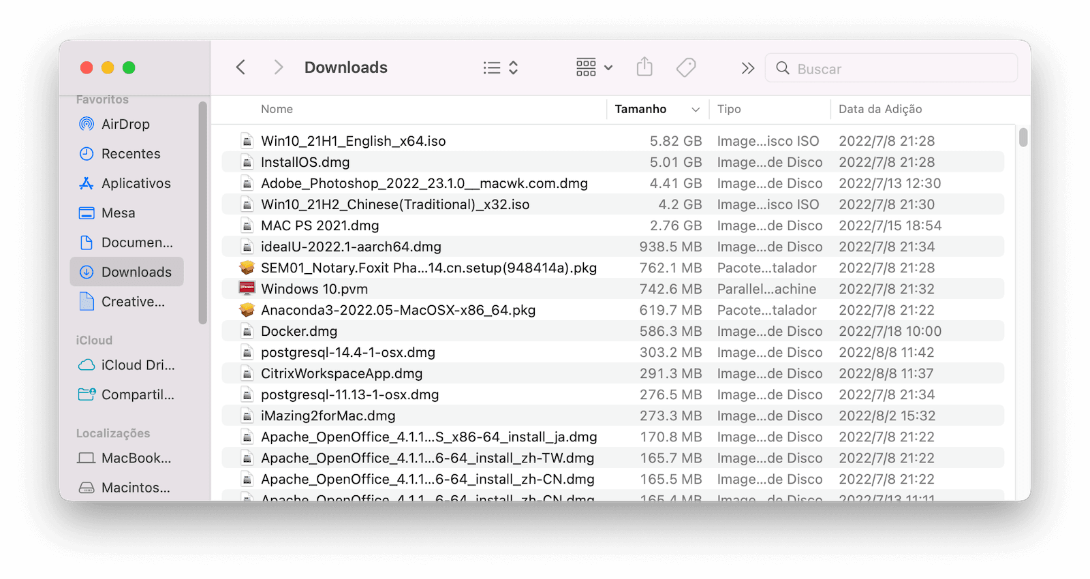
Task: Select idealU-2022.1-aarch64.dmg
Action: 612,247
